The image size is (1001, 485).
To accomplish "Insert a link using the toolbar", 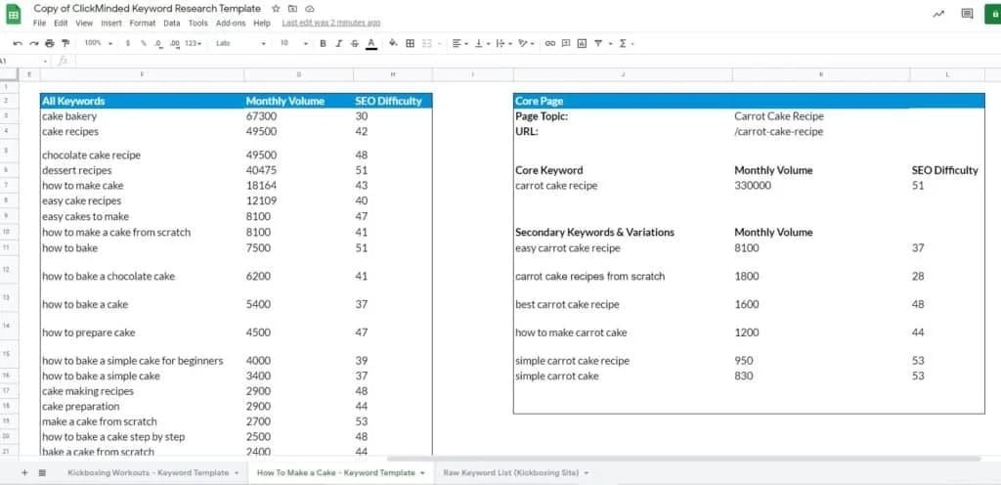I will tap(549, 43).
